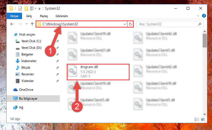Click the Properties checkmark icon in title bar

(x=20, y=9)
